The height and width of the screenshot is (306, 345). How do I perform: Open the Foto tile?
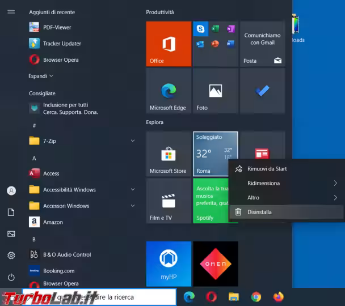pos(216,91)
